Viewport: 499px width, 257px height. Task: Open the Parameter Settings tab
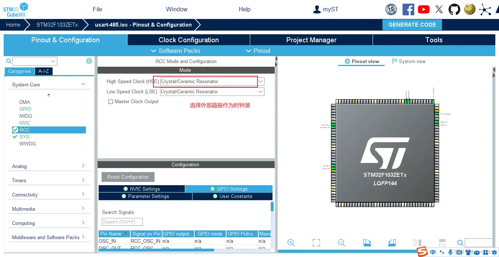[145, 196]
